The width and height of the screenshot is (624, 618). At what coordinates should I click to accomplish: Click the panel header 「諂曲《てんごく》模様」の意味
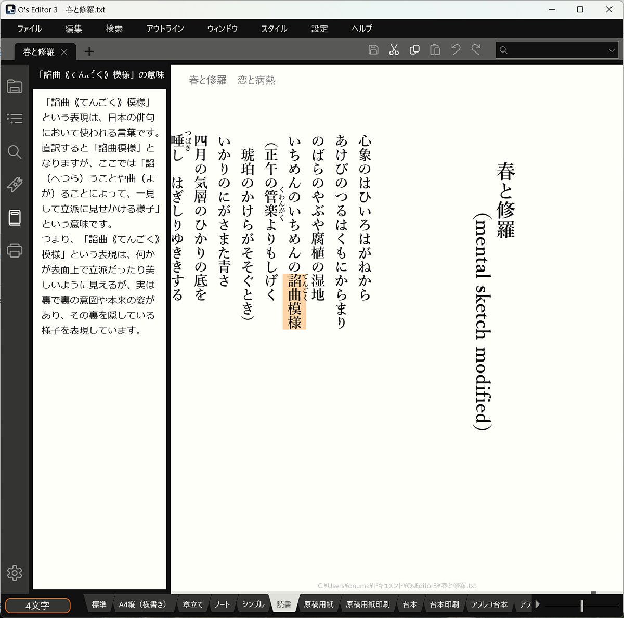(101, 75)
